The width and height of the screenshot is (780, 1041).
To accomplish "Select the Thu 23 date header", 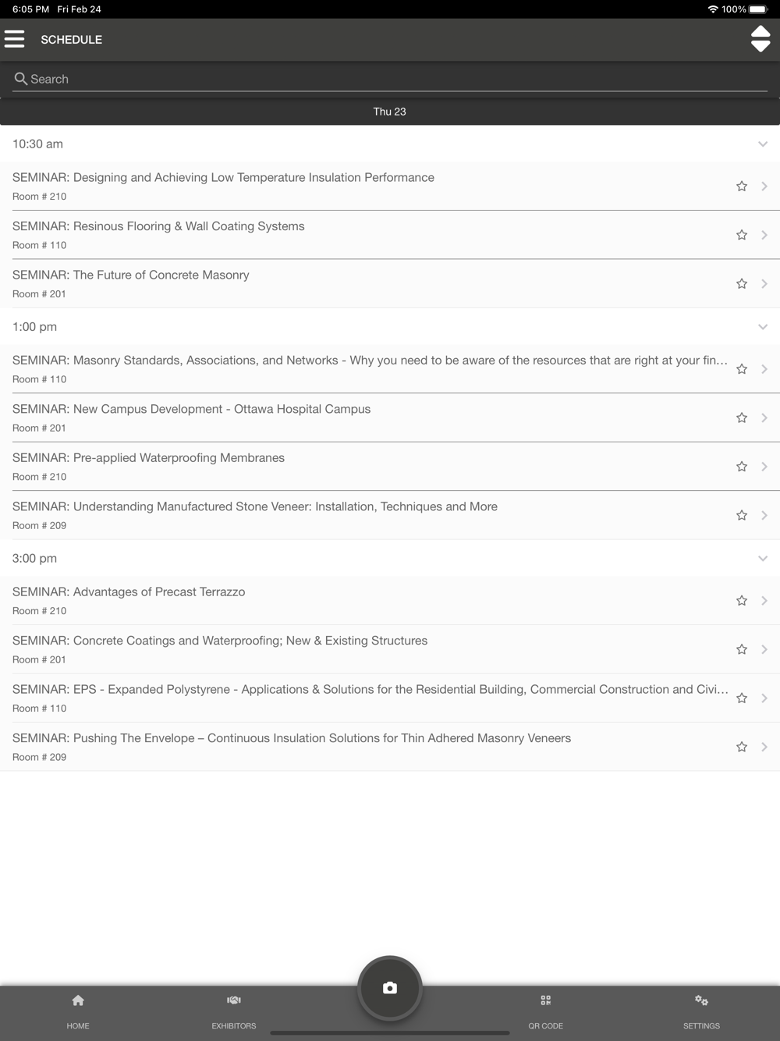I will (x=390, y=112).
